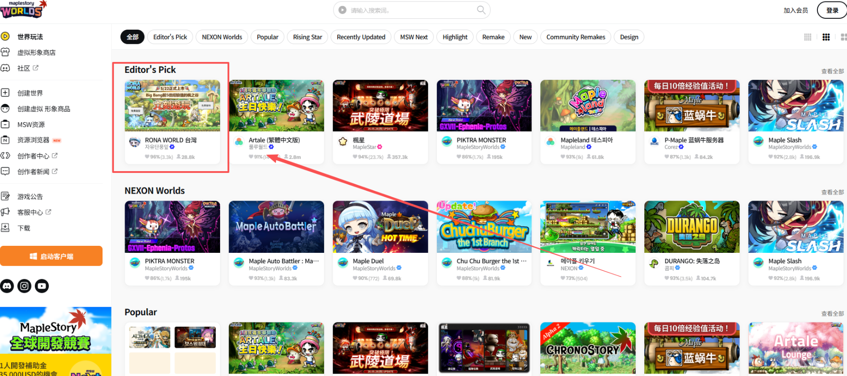Open Editor's Pick Artale 生日快樂 thumbnail
Screen dimensions: 847x376
[x=277, y=106]
